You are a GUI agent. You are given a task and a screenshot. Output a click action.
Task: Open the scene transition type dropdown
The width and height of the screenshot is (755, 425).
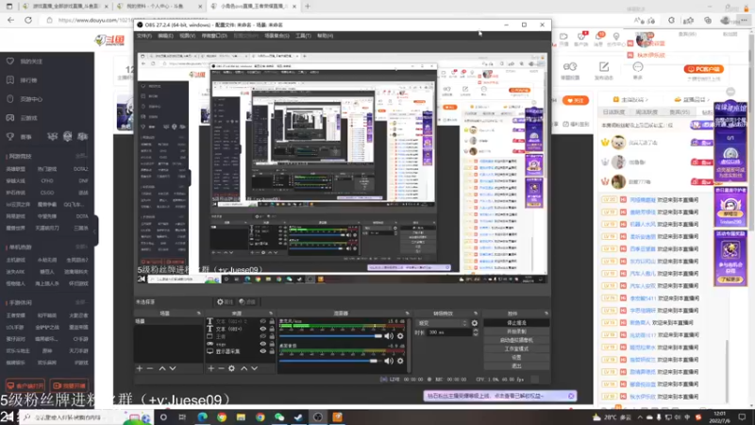443,323
